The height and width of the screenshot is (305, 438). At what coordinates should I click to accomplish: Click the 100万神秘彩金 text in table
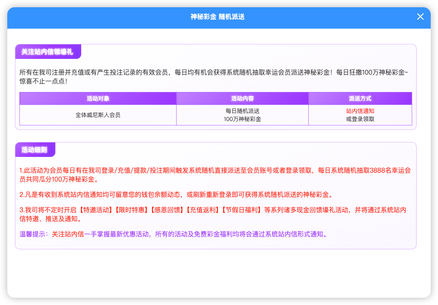pos(242,119)
